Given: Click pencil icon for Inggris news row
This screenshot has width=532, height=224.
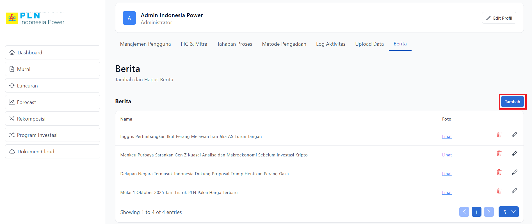Looking at the screenshot, I should coord(514,135).
